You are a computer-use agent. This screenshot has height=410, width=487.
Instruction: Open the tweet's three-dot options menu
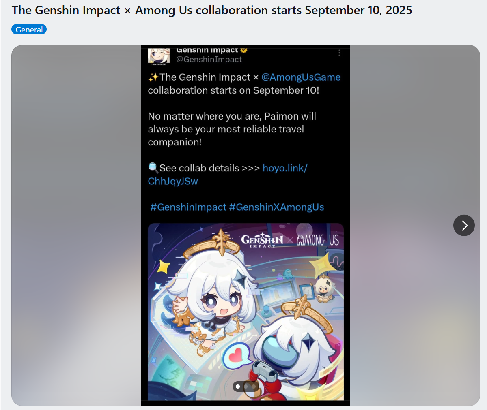339,53
